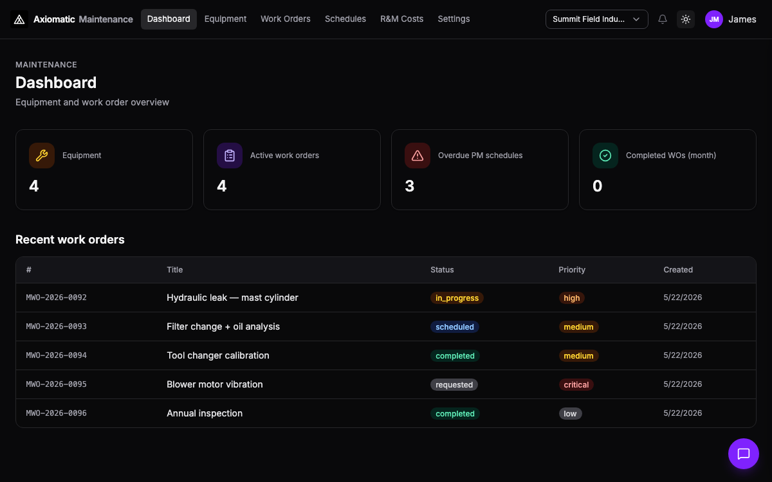Click the wrench Equipment card icon
The width and height of the screenshot is (772, 482).
coord(42,156)
